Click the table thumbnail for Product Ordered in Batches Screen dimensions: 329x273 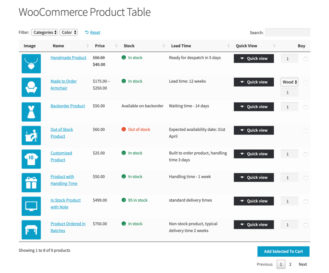click(x=31, y=230)
